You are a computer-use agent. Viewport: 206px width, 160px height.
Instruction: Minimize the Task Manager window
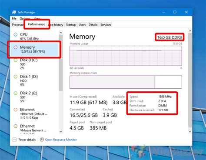click(x=164, y=12)
